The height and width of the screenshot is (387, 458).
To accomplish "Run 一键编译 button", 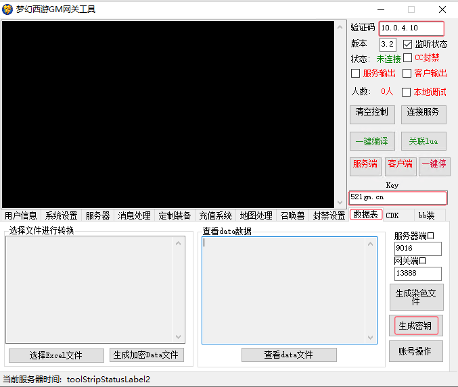I will pos(372,141).
